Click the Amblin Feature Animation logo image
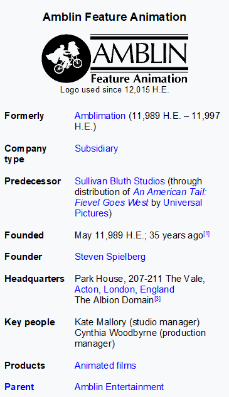229x397 pixels. click(x=115, y=59)
